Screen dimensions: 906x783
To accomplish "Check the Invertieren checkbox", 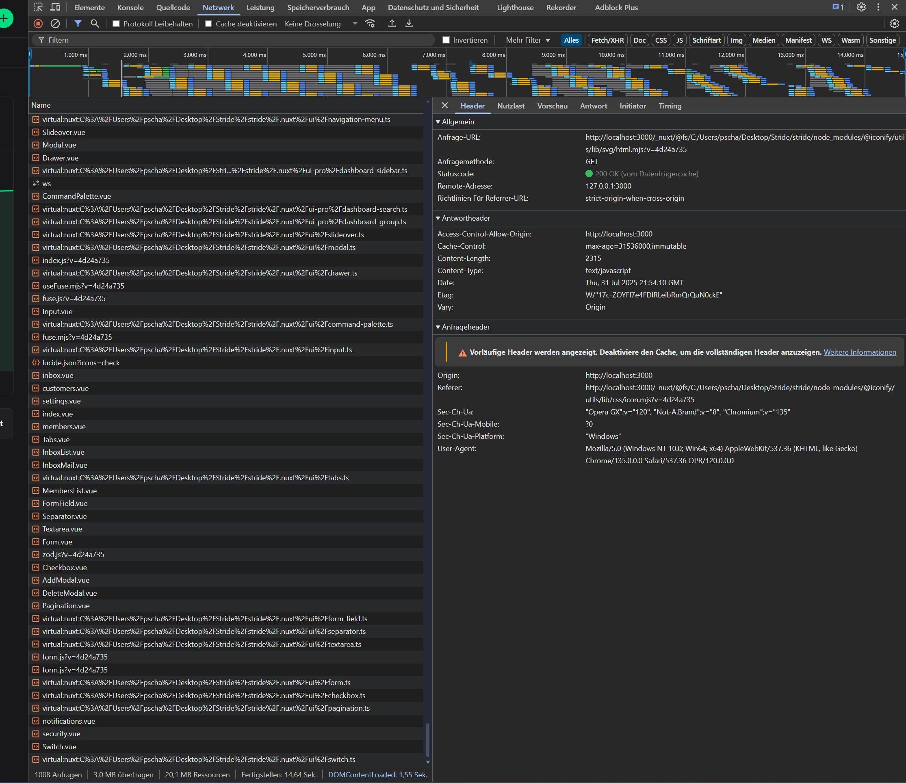I will pyautogui.click(x=446, y=40).
